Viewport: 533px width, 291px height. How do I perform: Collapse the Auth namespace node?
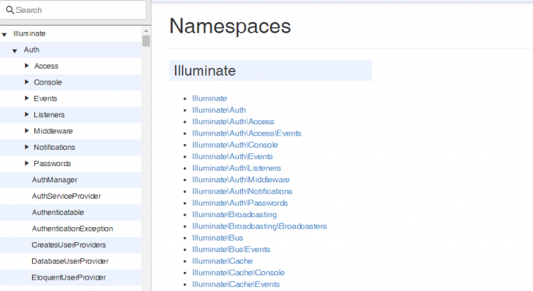click(15, 50)
